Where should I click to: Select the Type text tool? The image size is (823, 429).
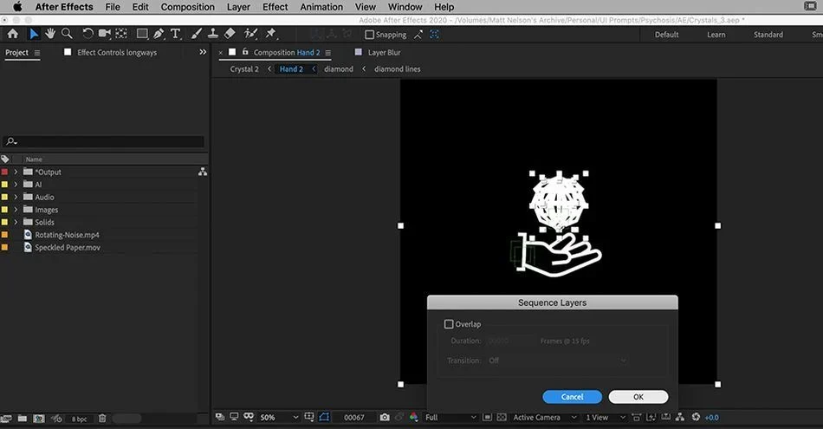(x=175, y=34)
